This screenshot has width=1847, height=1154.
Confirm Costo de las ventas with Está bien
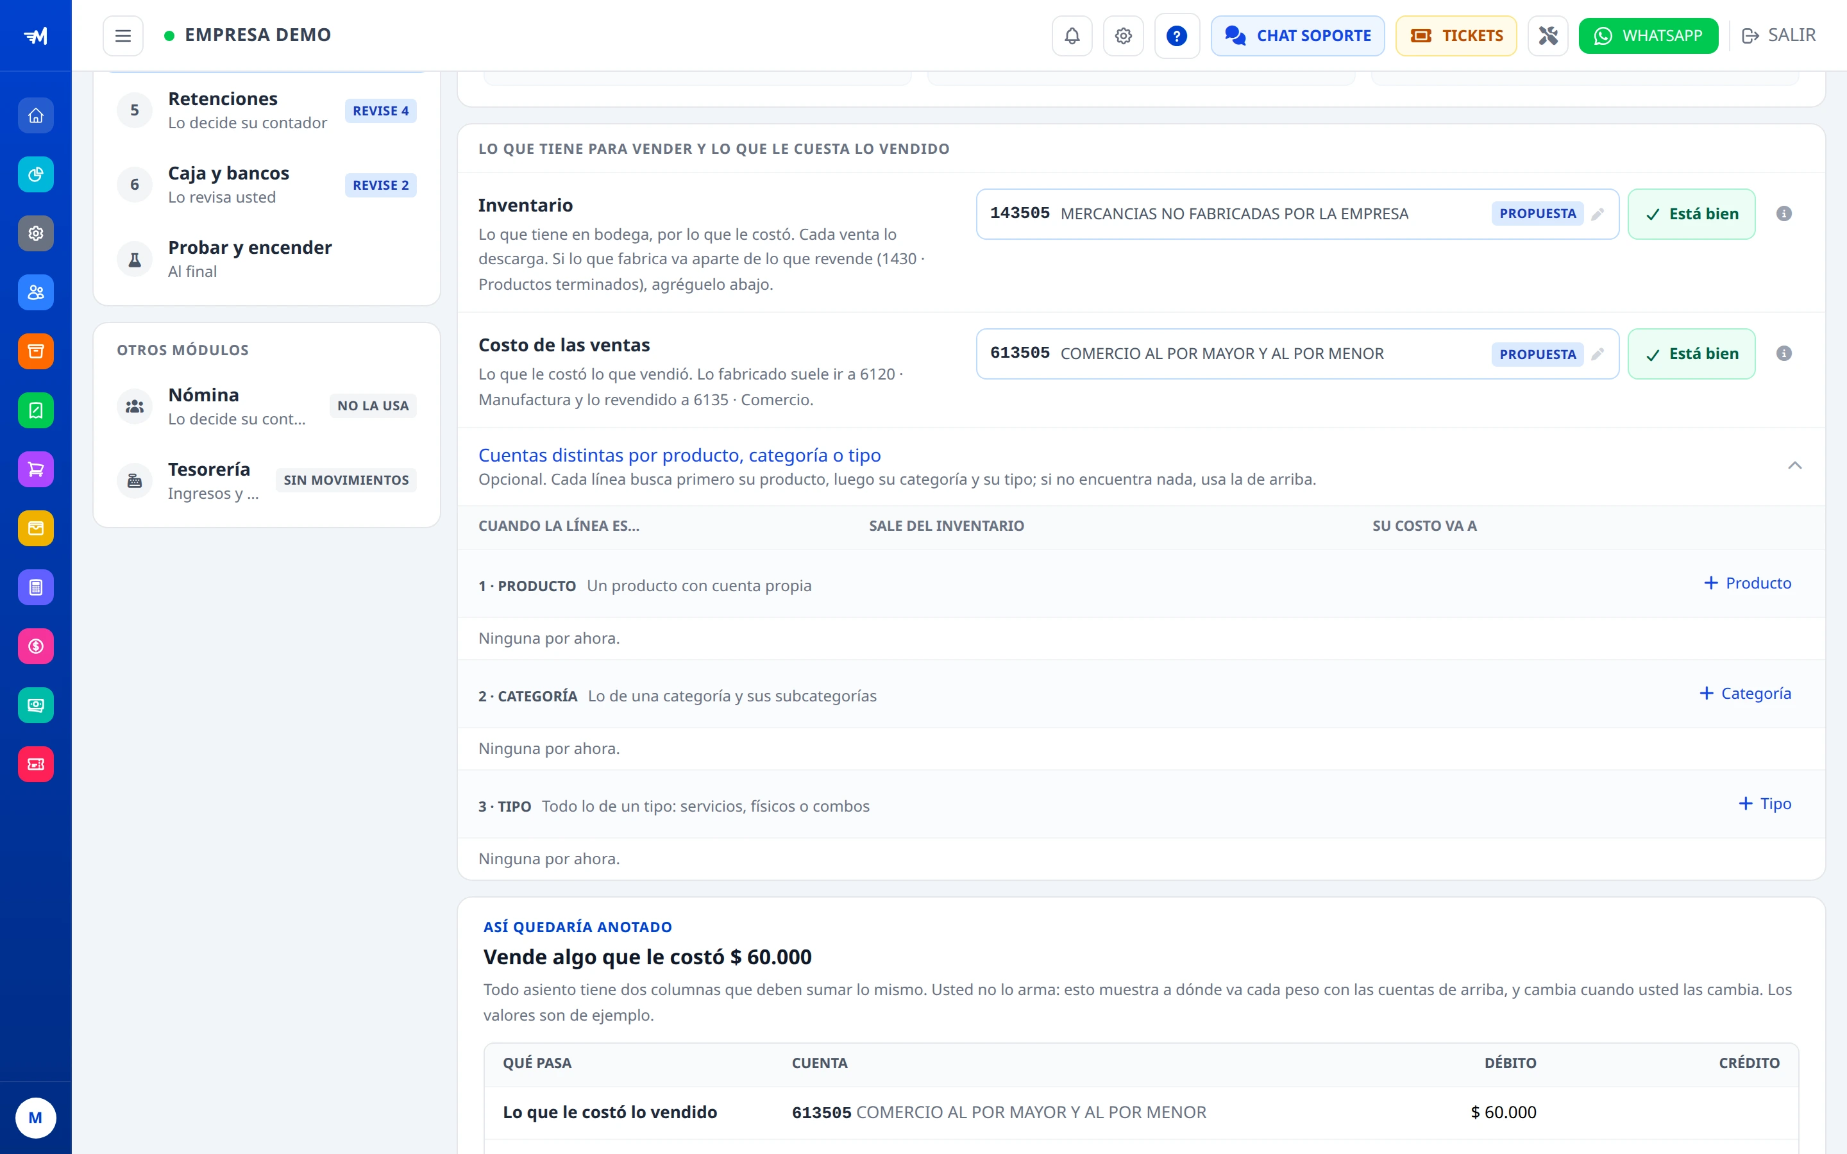(x=1691, y=353)
